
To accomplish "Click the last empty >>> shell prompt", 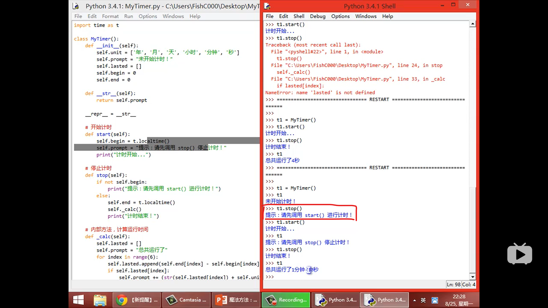I will point(270,277).
